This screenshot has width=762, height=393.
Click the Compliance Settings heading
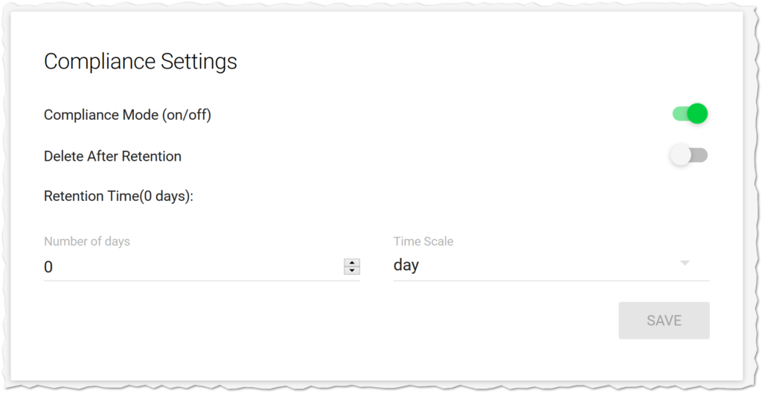point(141,61)
